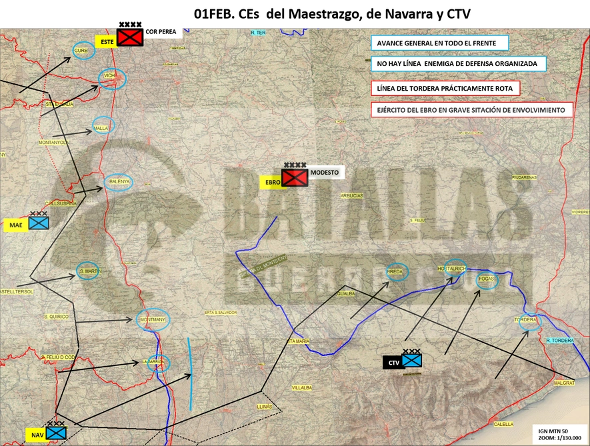Screen dimensions: 590x446
Task: Click the blue CTV corps unit symbol
Action: point(411,361)
